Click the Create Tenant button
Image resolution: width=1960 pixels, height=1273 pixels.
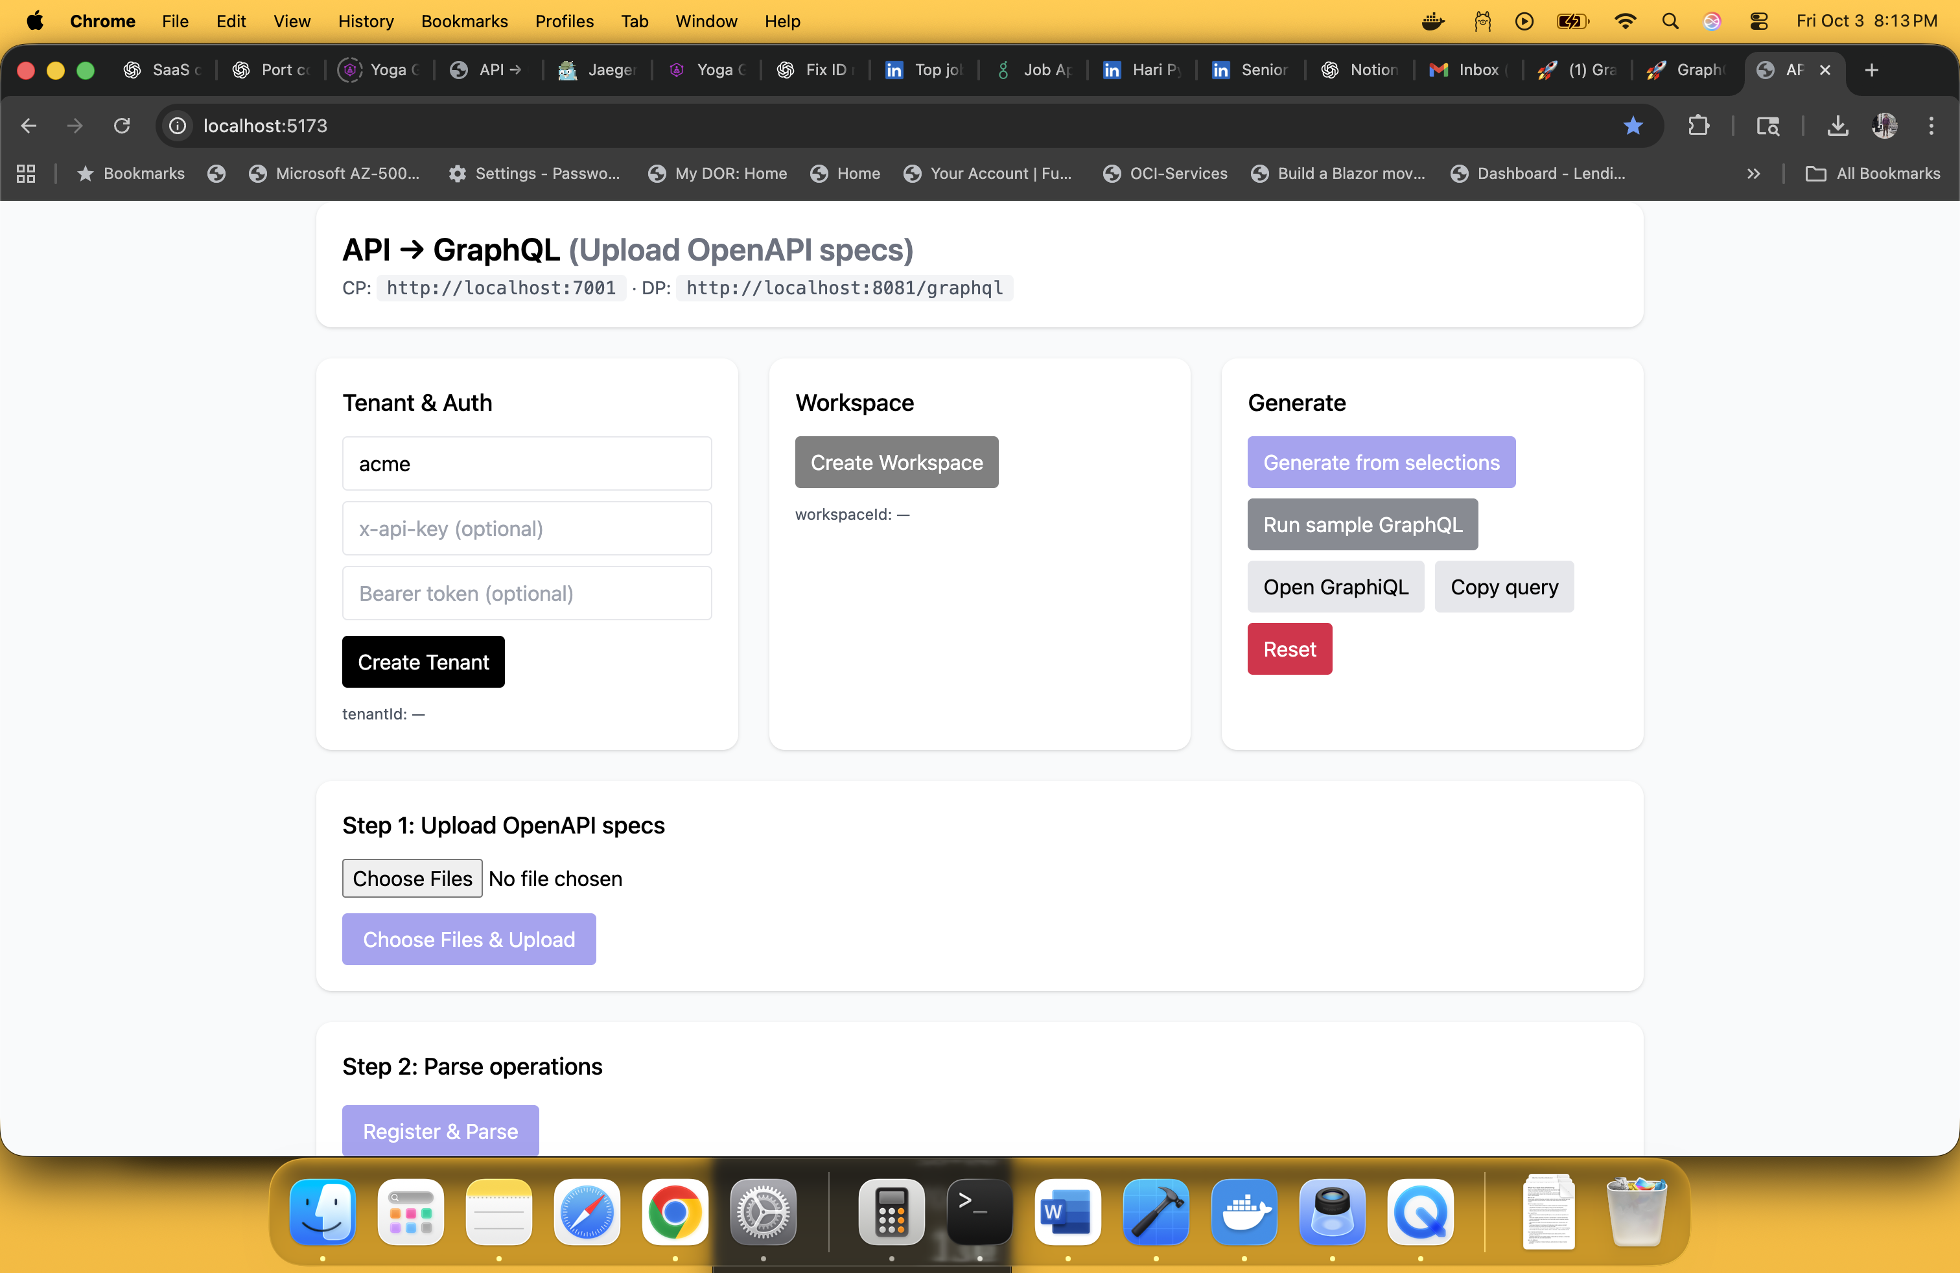point(423,662)
